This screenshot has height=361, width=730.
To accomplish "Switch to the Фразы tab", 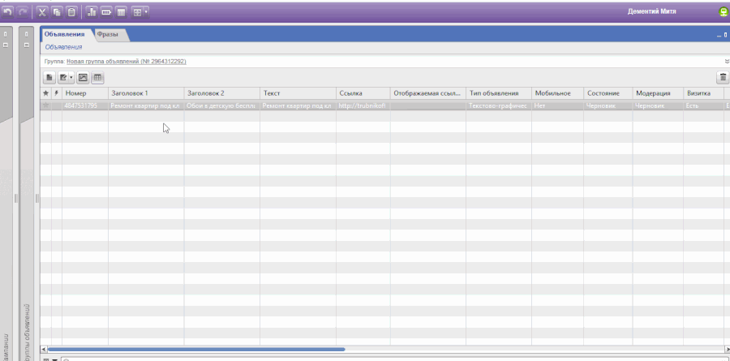I will pyautogui.click(x=108, y=34).
